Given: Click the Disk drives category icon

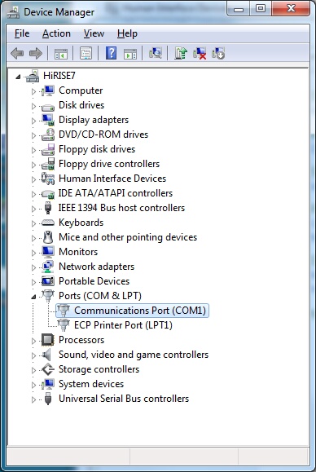Looking at the screenshot, I should coord(48,107).
